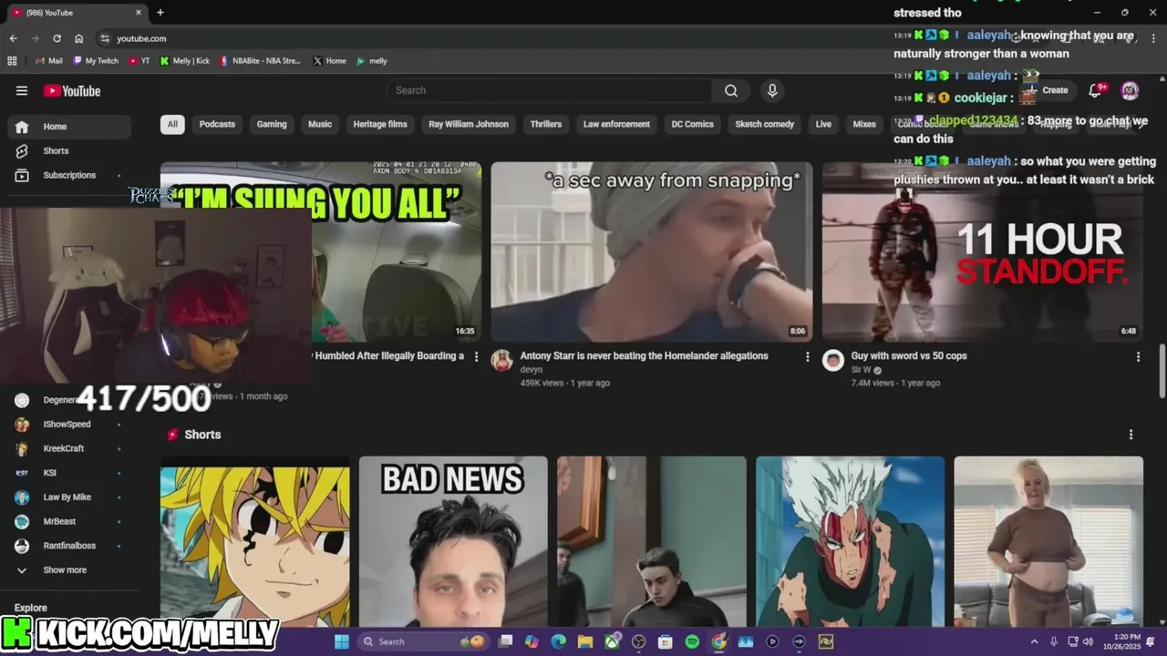The height and width of the screenshot is (656, 1167).
Task: Open Rantfinalboss channel subscription
Action: tap(69, 546)
